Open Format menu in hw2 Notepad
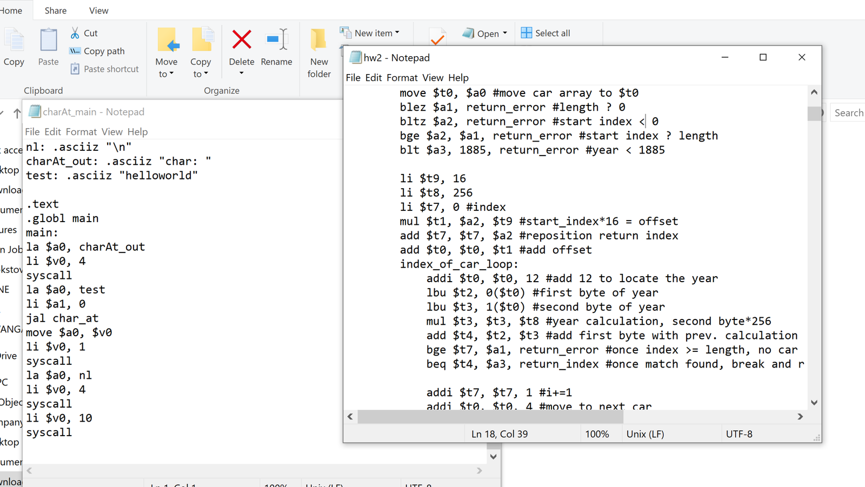Screen dimensions: 865x487 [x=402, y=78]
